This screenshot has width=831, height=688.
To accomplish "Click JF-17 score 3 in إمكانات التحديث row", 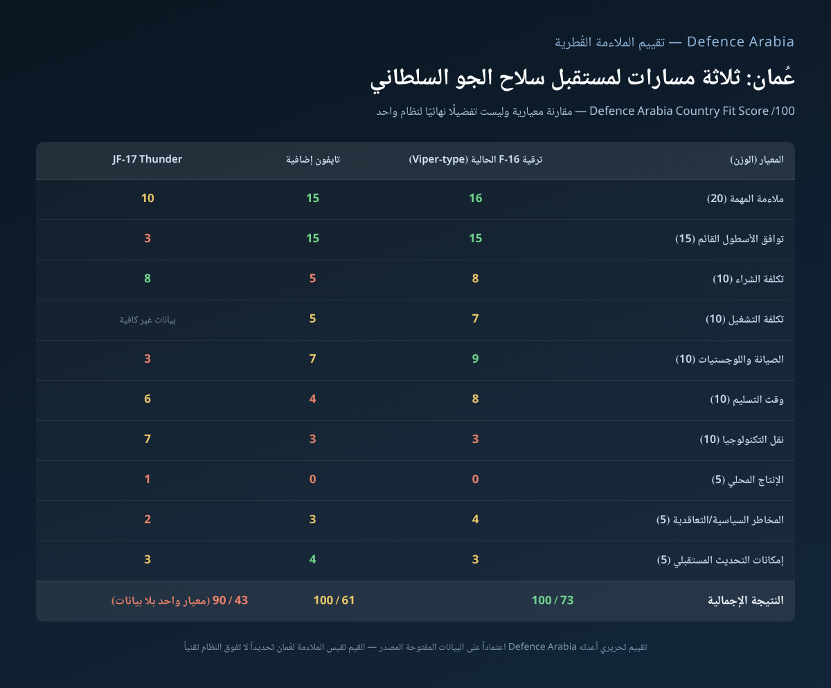I will 148,560.
